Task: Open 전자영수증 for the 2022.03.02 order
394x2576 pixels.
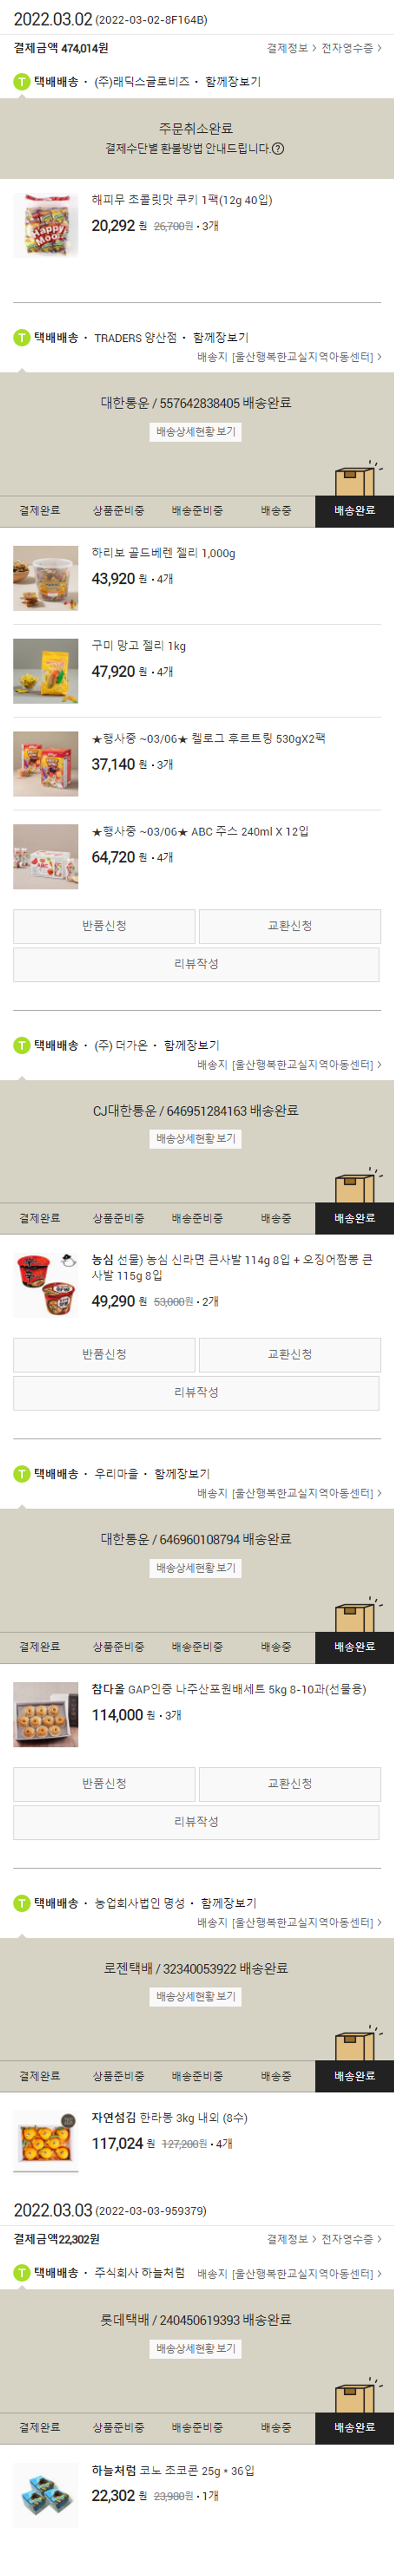Action: [x=351, y=48]
